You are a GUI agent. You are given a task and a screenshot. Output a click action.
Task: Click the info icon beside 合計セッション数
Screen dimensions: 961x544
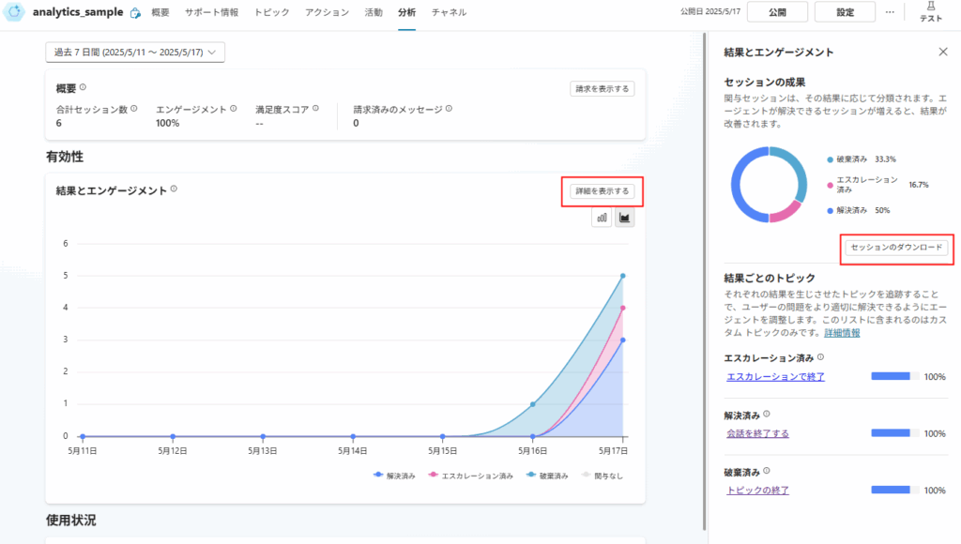[133, 109]
